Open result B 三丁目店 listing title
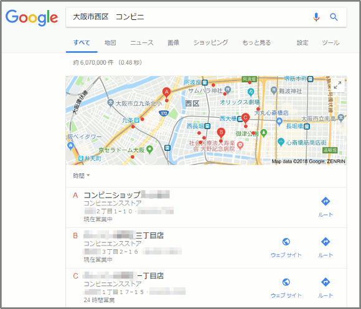 click(124, 235)
